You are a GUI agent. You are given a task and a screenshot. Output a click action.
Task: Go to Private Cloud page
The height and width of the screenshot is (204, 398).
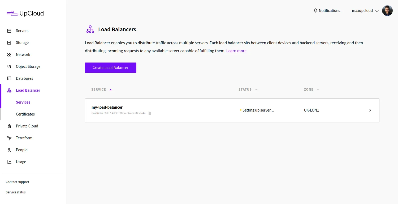click(x=27, y=126)
